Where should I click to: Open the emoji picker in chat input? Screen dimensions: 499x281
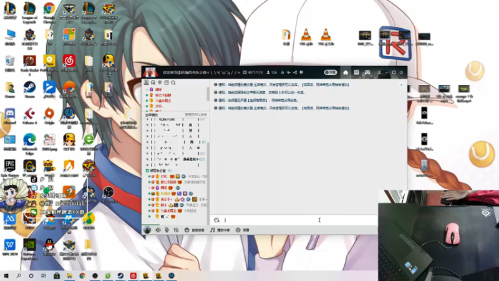point(216,220)
